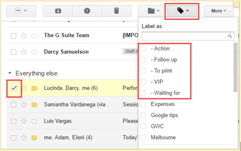Collapse the Everything else section
The image size is (241, 151).
10,73
